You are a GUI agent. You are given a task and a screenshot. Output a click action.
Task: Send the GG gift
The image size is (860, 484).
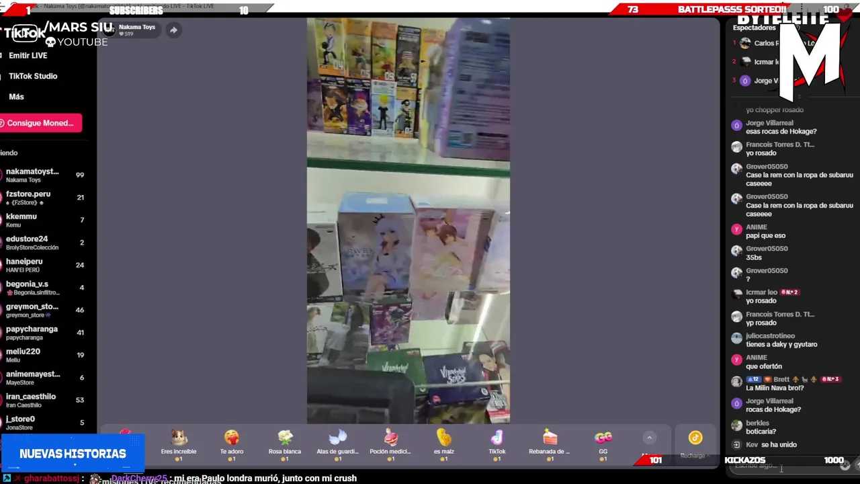[x=603, y=445]
